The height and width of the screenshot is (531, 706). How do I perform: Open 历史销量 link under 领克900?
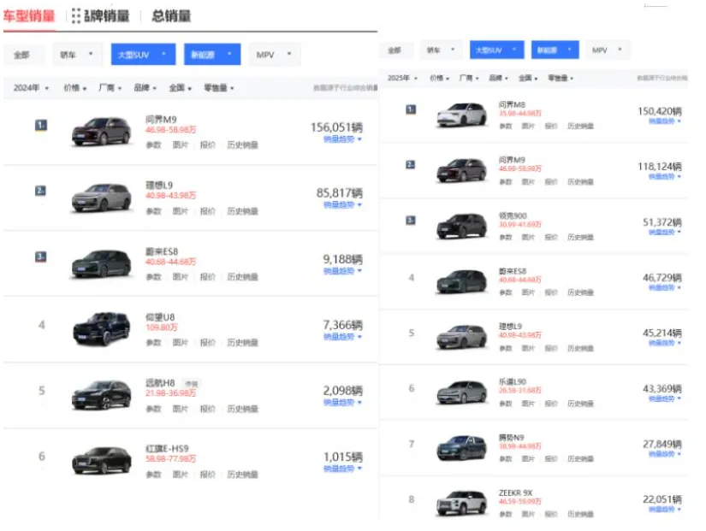coord(580,237)
